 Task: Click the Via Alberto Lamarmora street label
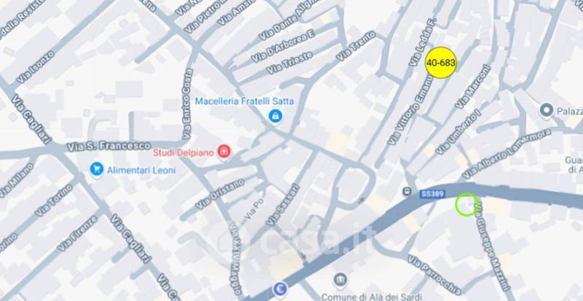click(506, 153)
